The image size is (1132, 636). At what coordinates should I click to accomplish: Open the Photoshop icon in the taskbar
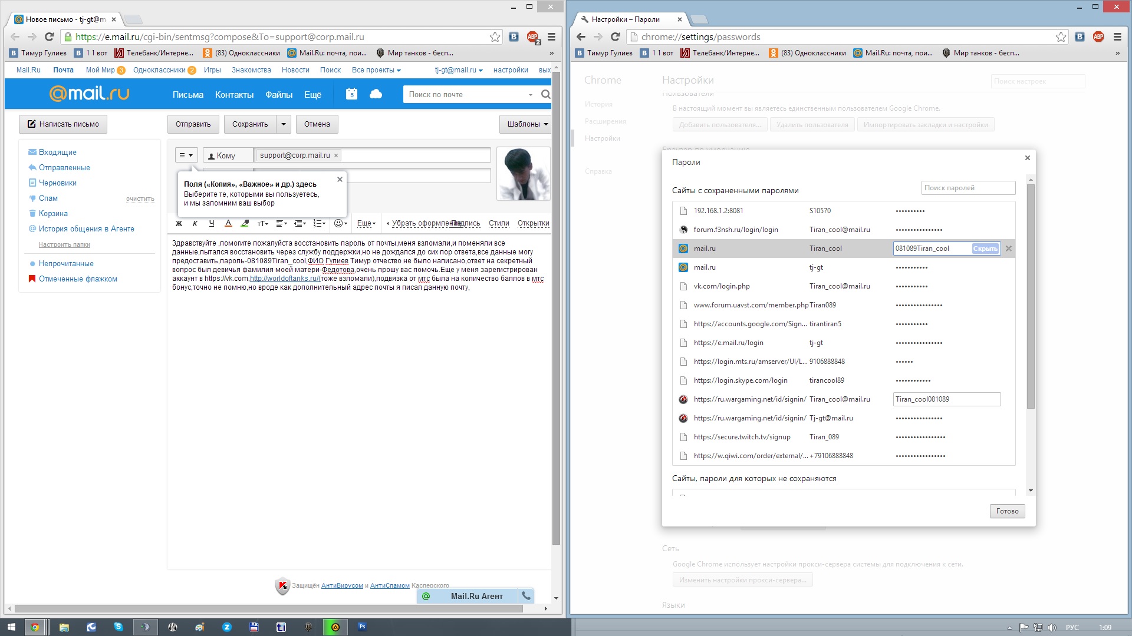coord(362,627)
